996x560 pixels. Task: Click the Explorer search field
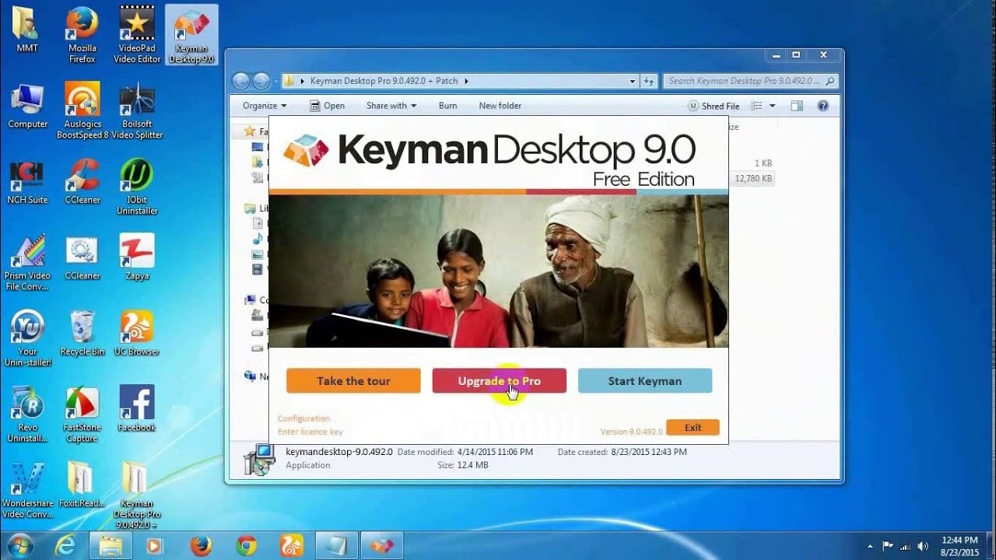750,81
